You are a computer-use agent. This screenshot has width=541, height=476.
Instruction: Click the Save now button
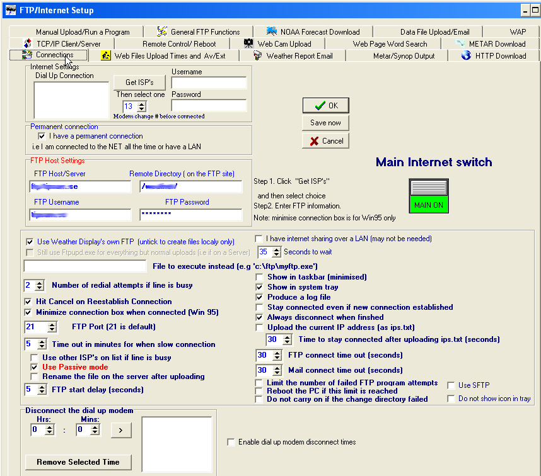[325, 123]
